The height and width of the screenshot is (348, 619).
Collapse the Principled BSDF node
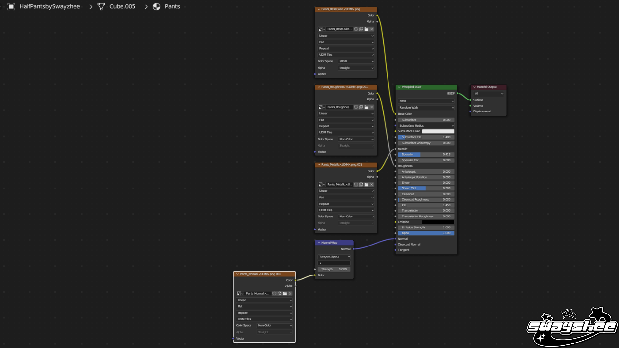coord(399,87)
